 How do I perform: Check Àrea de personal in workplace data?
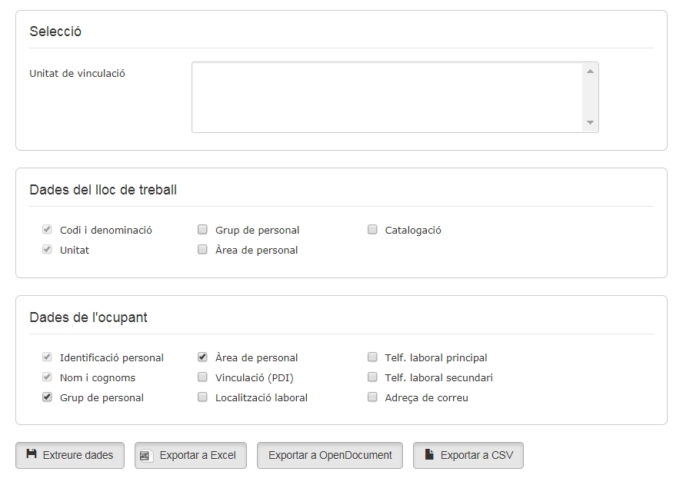pos(202,249)
